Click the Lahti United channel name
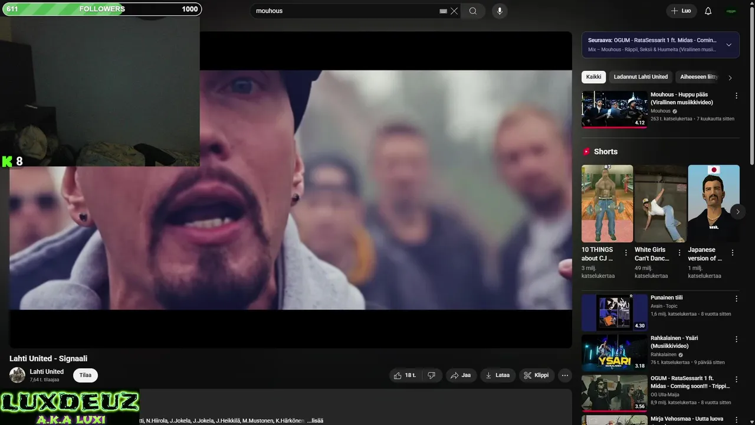This screenshot has height=425, width=755. (x=47, y=372)
